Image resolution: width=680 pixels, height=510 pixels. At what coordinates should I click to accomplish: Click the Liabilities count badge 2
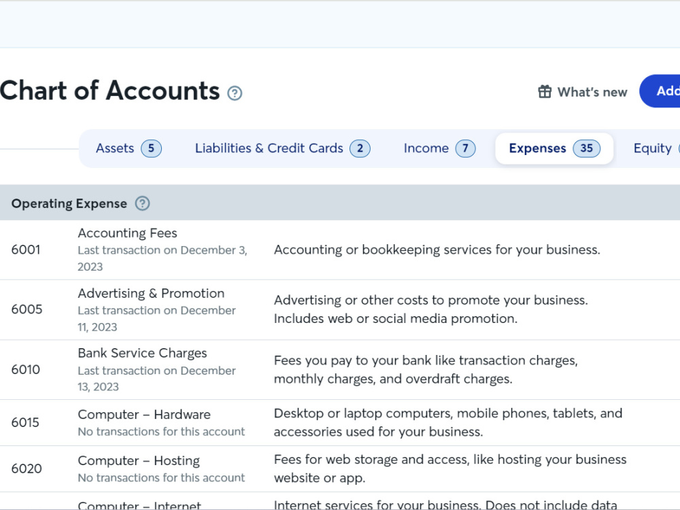(x=360, y=148)
